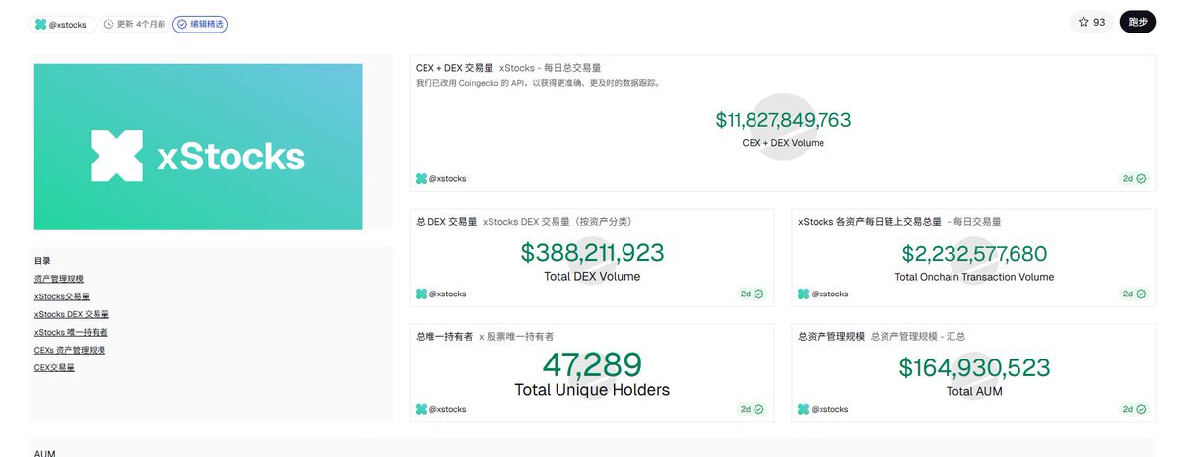1182x457 pixels.
Task: Click the 跑步 button
Action: pyautogui.click(x=1138, y=22)
